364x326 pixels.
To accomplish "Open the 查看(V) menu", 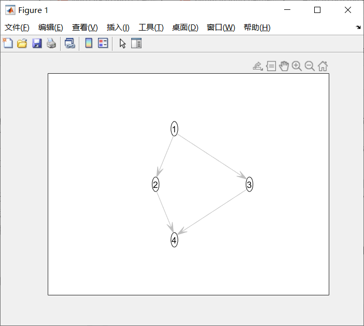I will click(x=85, y=28).
